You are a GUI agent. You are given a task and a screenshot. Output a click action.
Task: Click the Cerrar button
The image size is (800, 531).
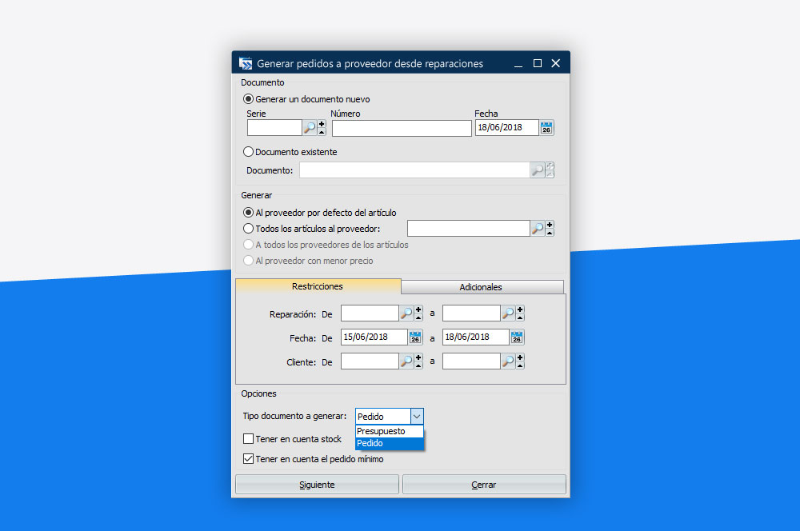[x=484, y=485]
